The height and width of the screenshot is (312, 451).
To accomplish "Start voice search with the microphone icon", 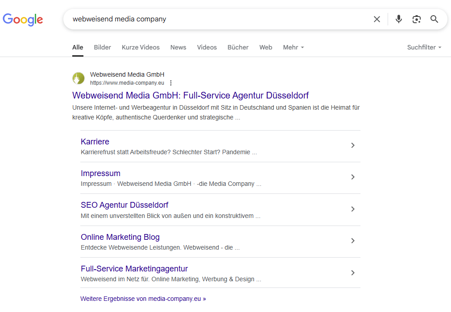I will coord(399,19).
